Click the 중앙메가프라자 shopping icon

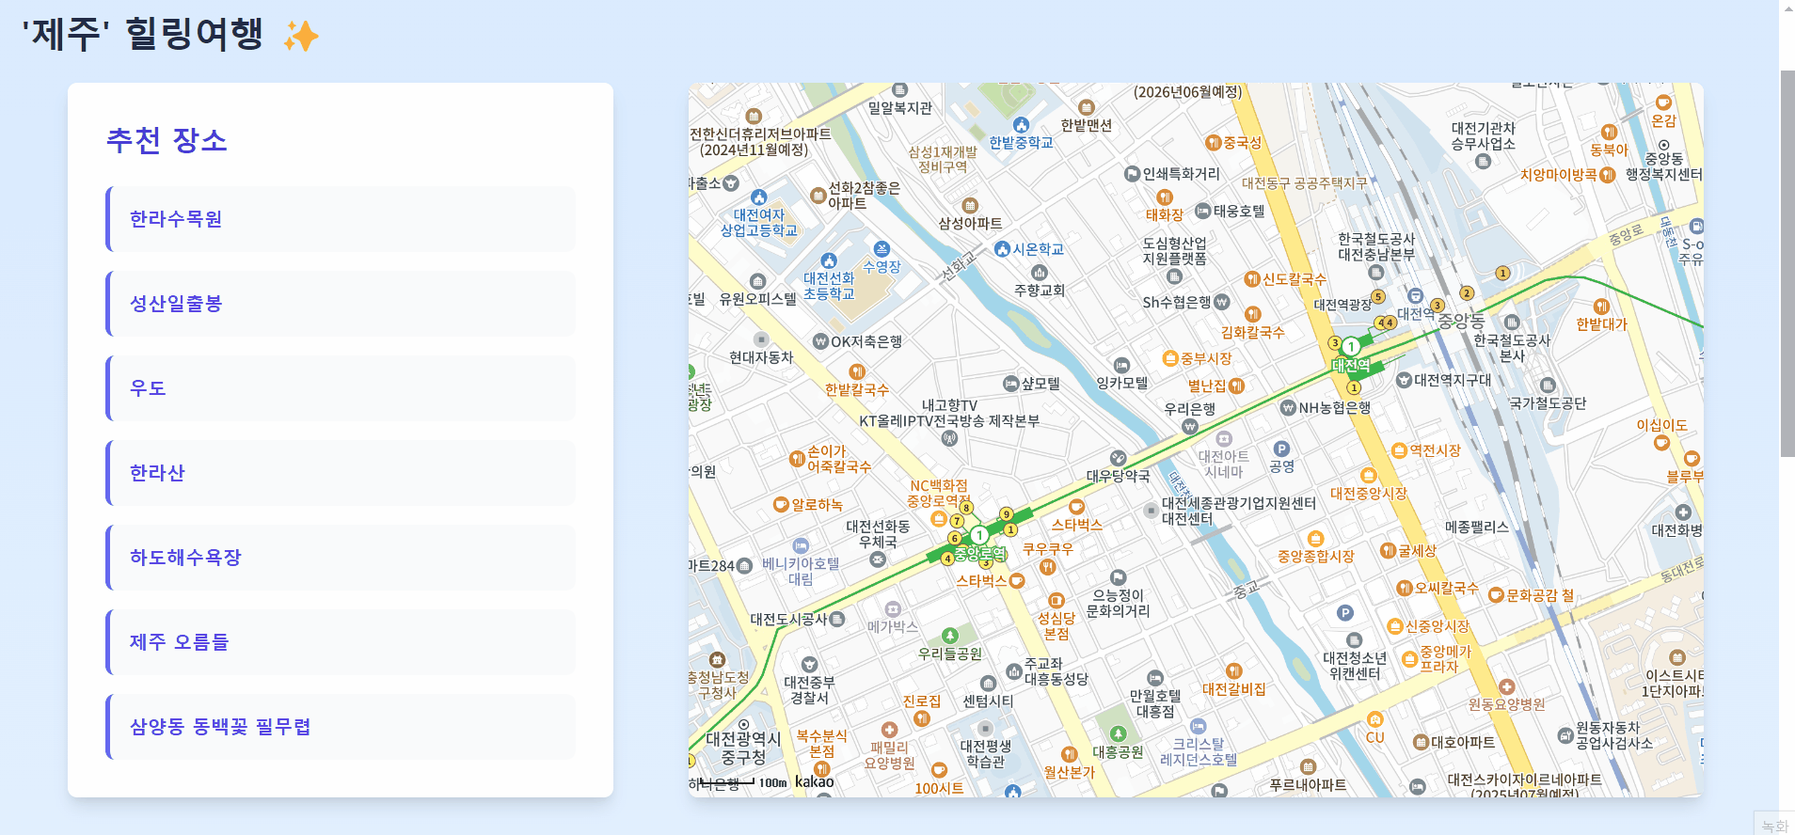[x=1409, y=659]
